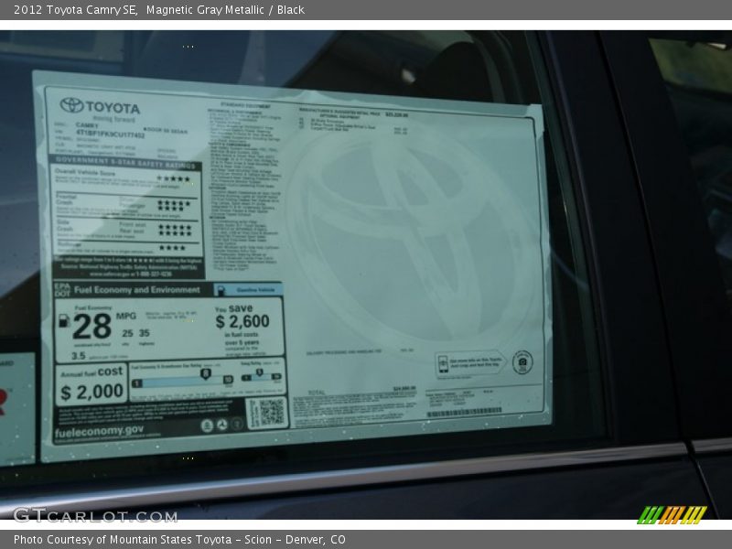Toggle the Front seat star rating
This screenshot has height=549, width=732.
pyautogui.click(x=174, y=227)
